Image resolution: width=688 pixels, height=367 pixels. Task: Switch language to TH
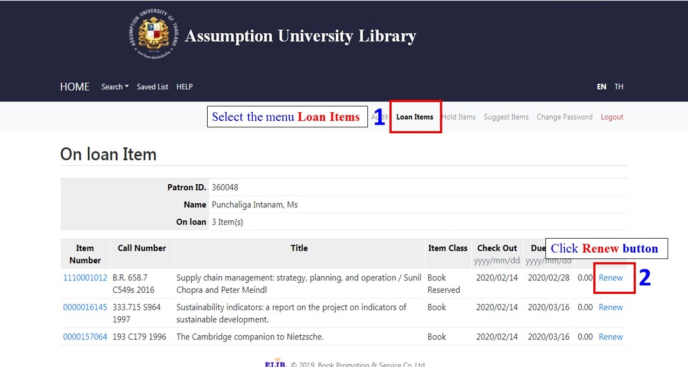[619, 87]
